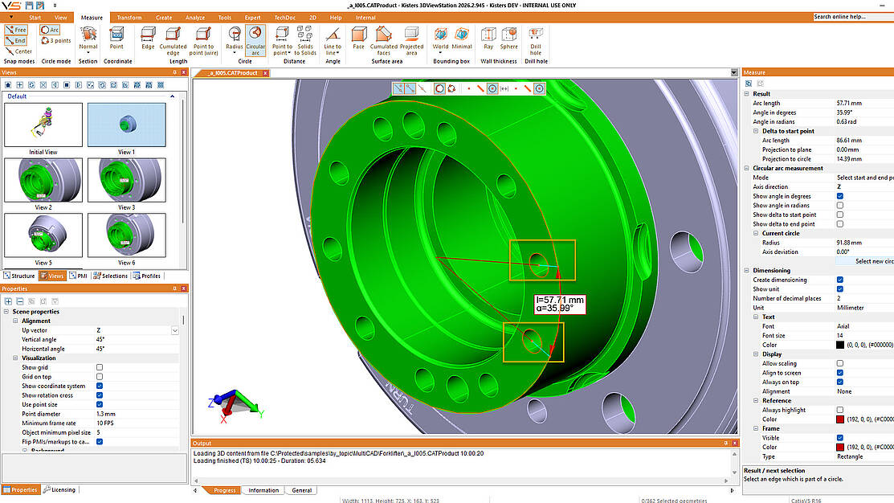Screen dimensions: 894x503
Task: Select the Projected area tool
Action: (x=411, y=40)
